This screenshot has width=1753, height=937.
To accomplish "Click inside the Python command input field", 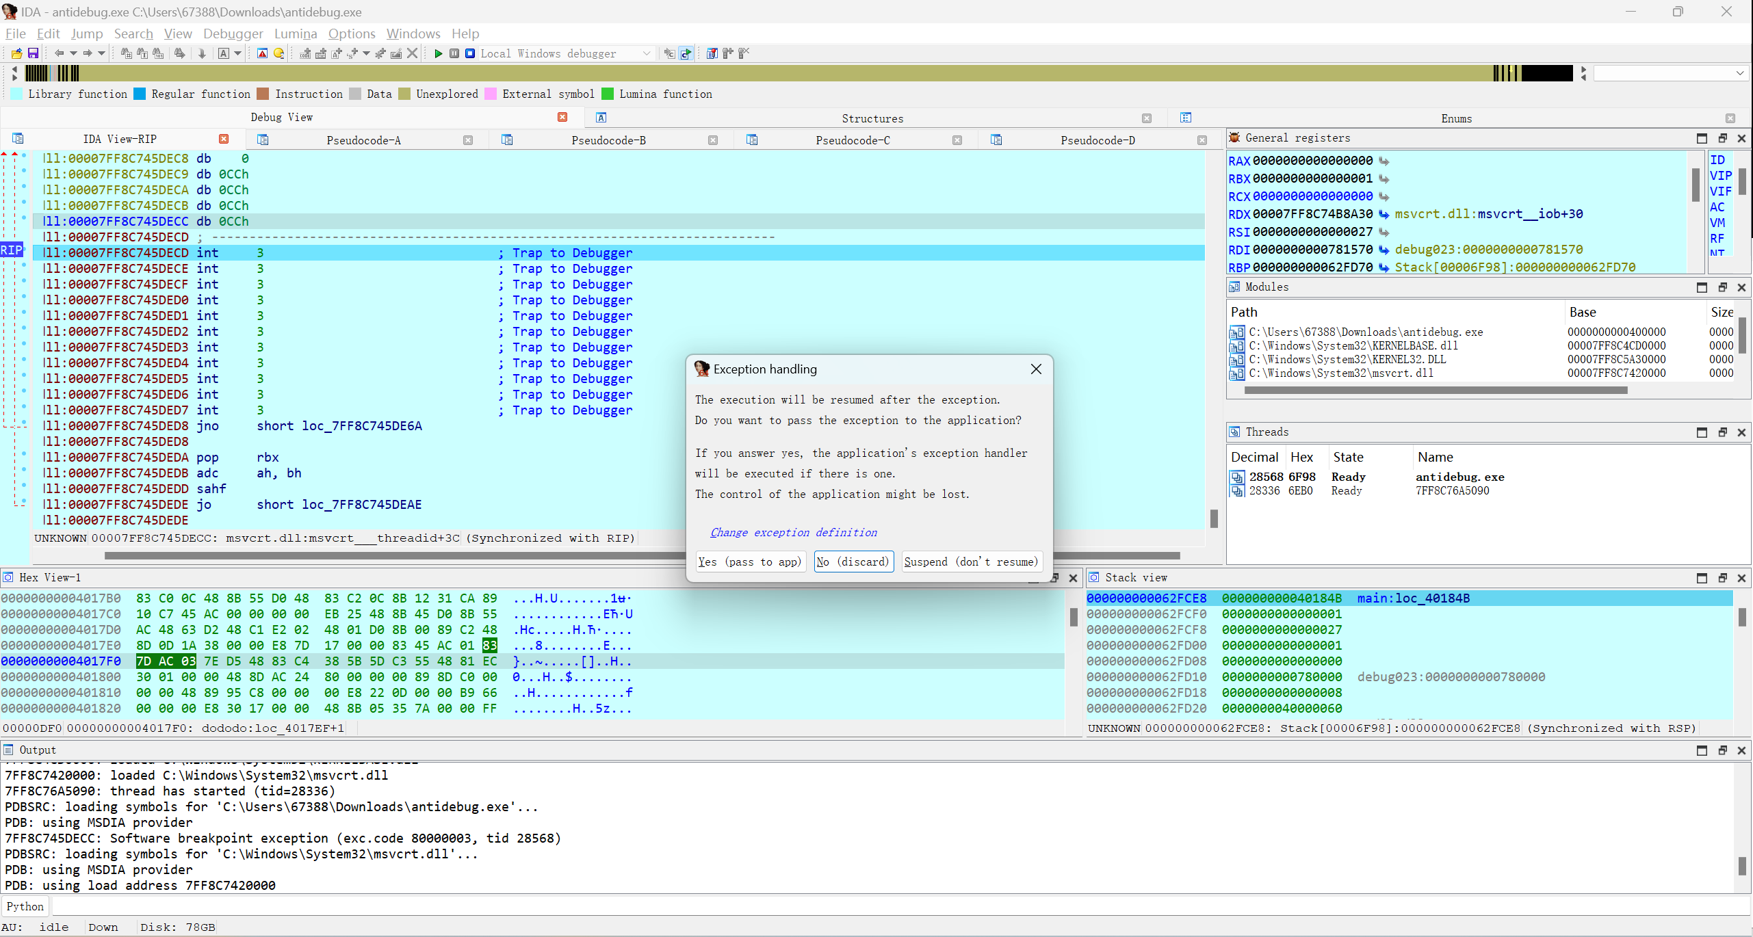I will (x=901, y=906).
